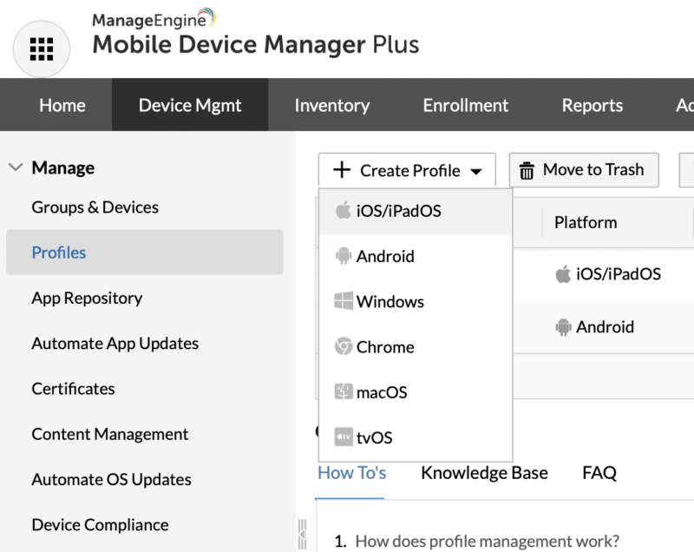Click the Android robot icon in the dropdown

(345, 256)
